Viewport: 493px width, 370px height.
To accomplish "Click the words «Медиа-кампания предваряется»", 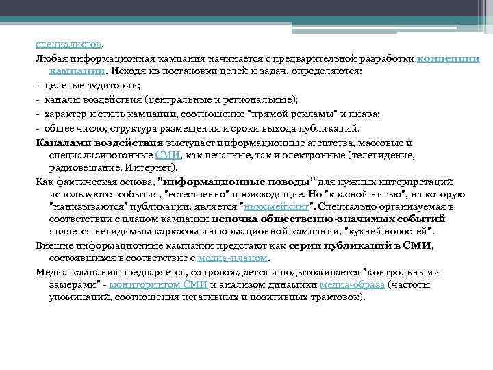I will [x=112, y=272].
